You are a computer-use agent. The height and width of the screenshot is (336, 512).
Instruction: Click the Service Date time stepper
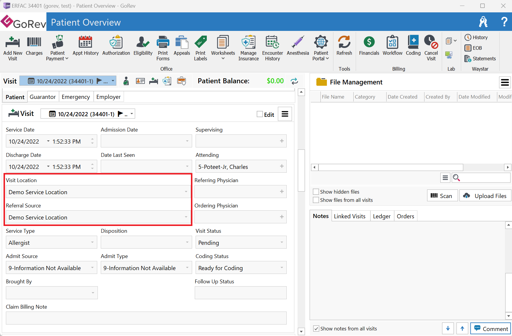92,141
